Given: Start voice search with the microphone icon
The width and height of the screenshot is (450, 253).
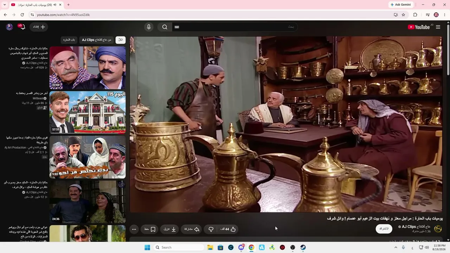Looking at the screenshot, I should 149,27.
